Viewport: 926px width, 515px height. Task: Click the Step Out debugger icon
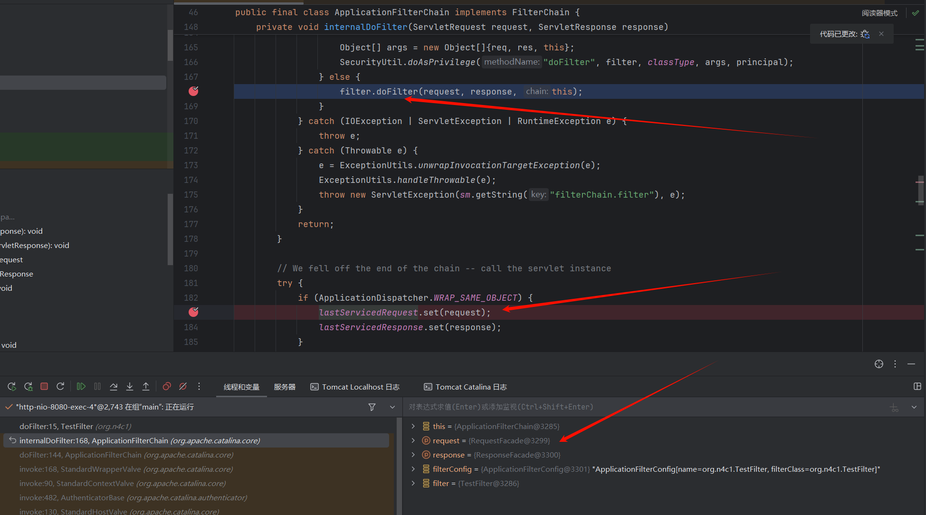point(146,387)
